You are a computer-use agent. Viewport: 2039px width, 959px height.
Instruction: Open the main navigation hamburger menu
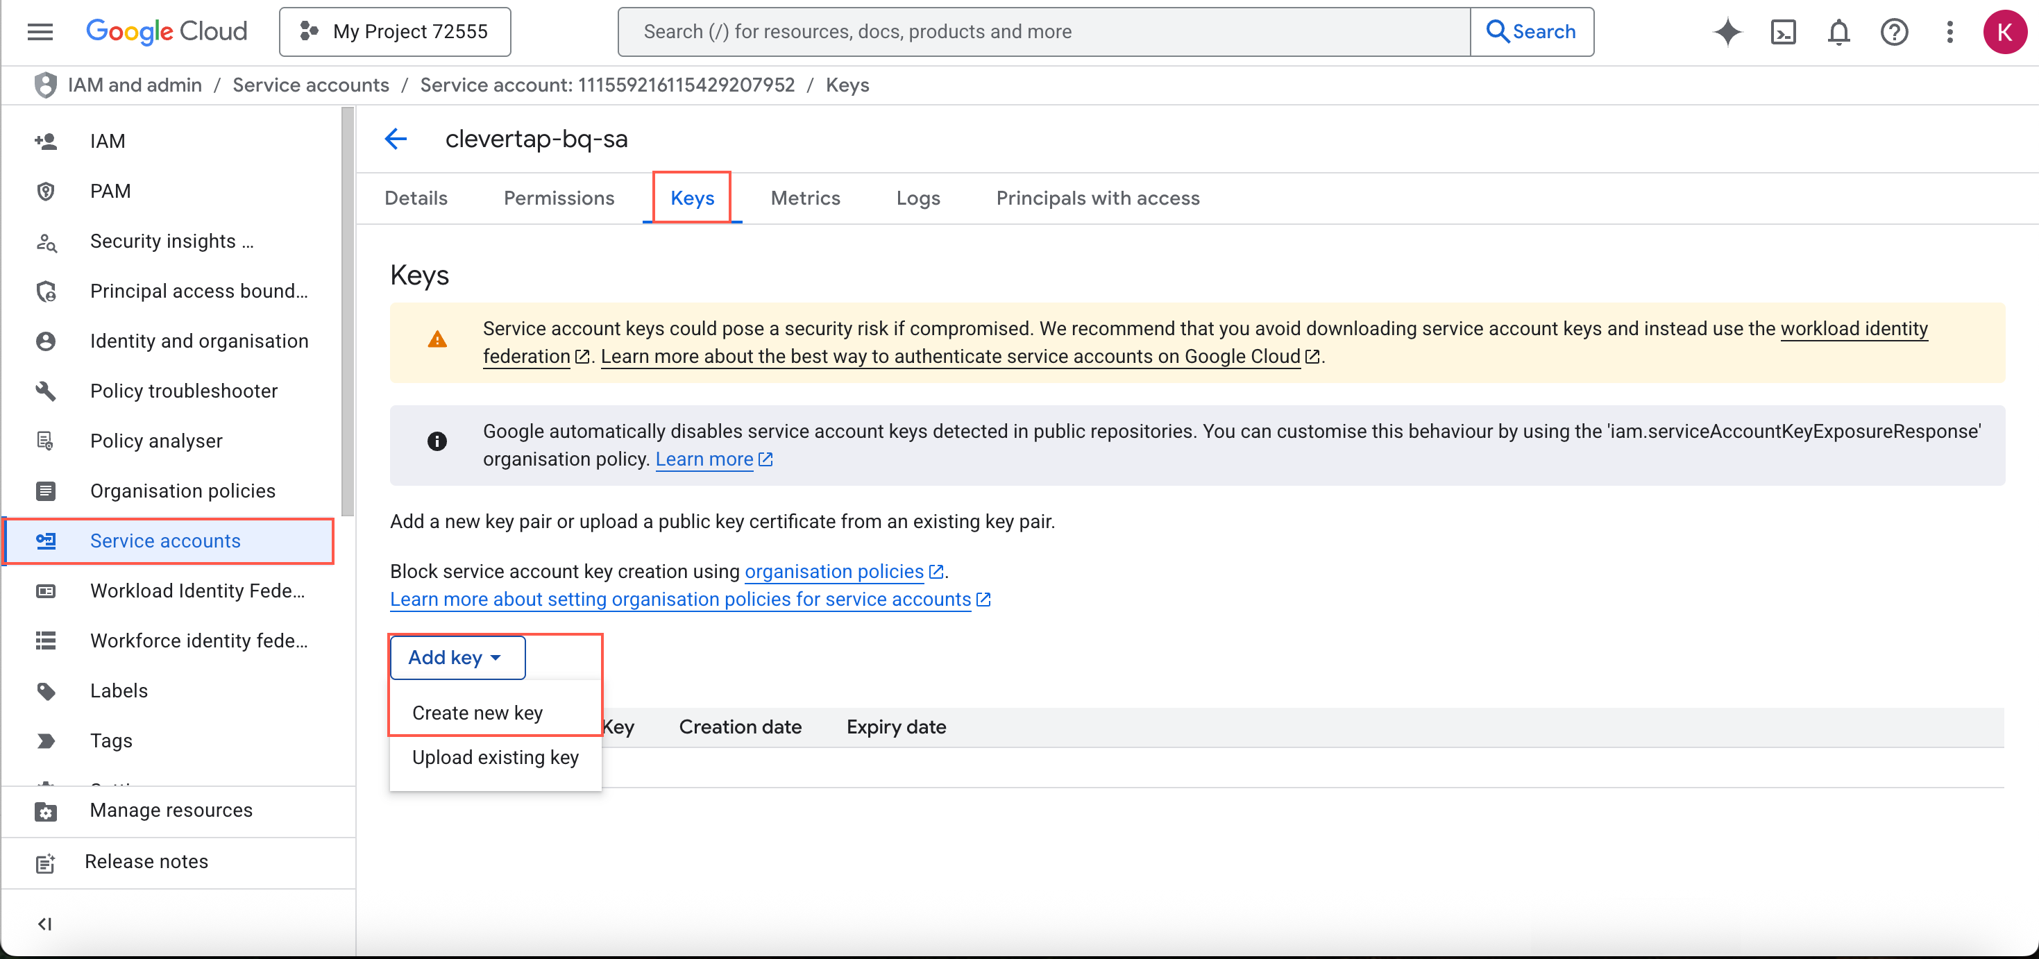[x=40, y=32]
